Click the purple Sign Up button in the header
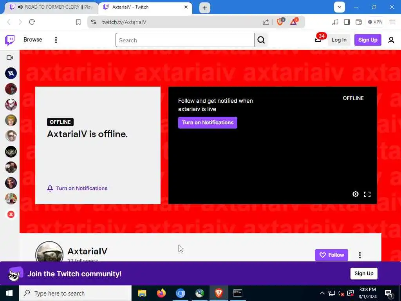 click(x=367, y=40)
